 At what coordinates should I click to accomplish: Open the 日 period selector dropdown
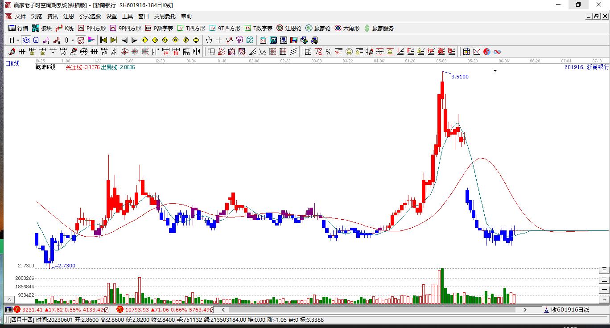[x=12, y=40]
